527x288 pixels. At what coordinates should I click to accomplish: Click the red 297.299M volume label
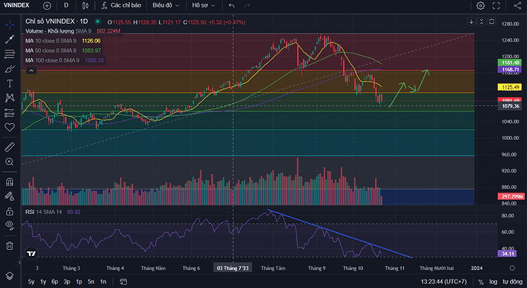[x=510, y=196]
